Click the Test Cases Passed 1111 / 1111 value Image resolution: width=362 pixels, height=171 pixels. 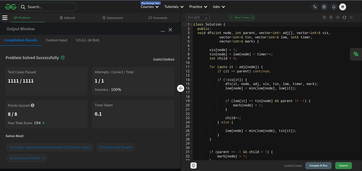pos(21,81)
